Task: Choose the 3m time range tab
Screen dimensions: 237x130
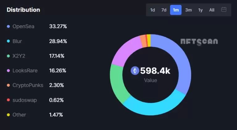Action: click(x=188, y=10)
